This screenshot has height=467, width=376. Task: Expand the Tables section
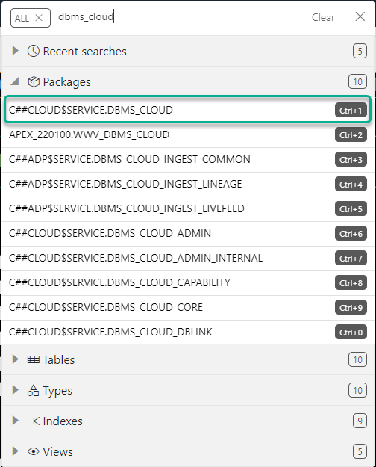coord(15,359)
